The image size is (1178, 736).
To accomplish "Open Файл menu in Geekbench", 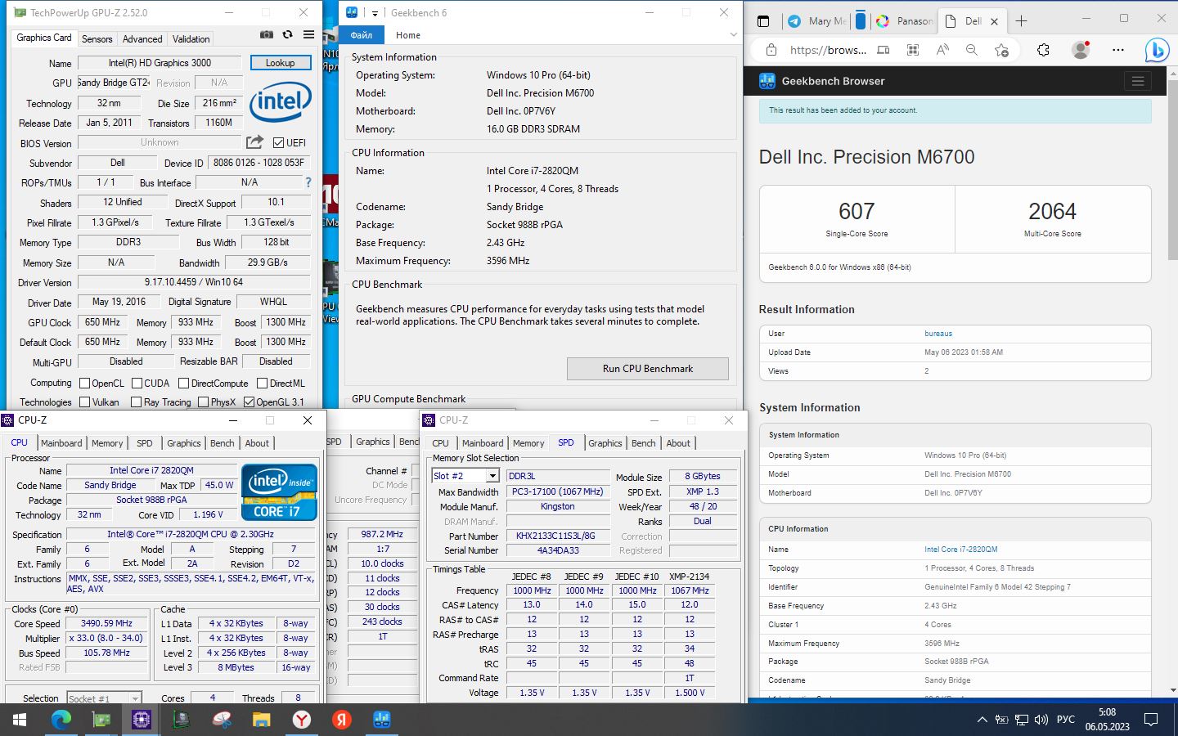I will pos(362,35).
